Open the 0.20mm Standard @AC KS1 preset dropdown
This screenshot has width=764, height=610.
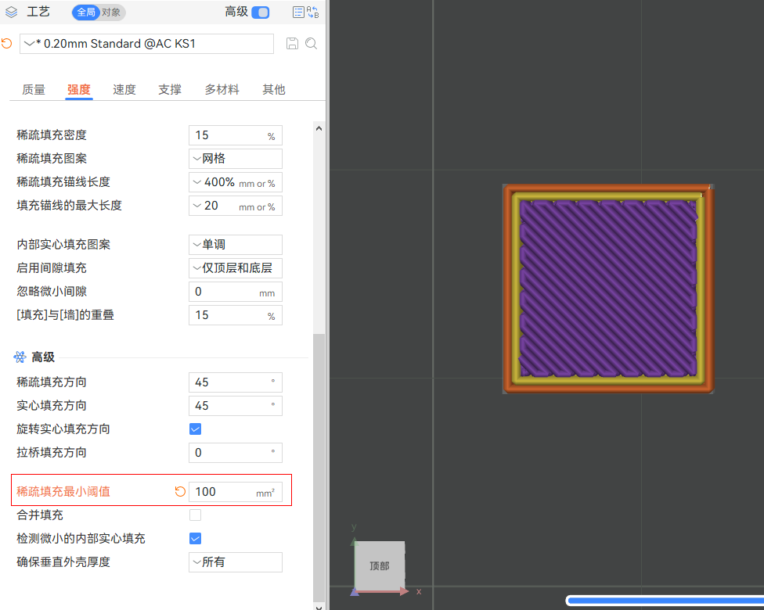146,44
